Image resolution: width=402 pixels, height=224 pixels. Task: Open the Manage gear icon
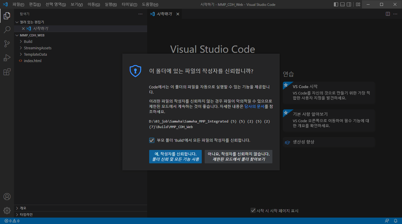[7, 210]
